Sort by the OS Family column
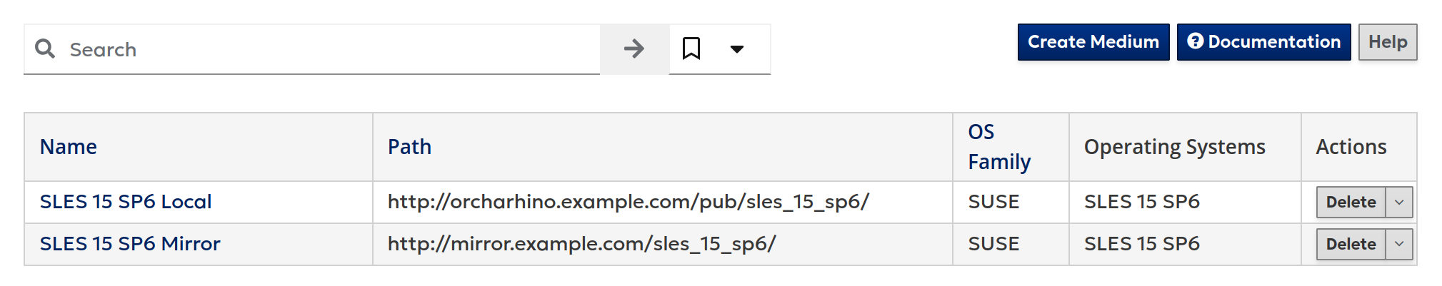This screenshot has height=286, width=1442. [x=998, y=147]
